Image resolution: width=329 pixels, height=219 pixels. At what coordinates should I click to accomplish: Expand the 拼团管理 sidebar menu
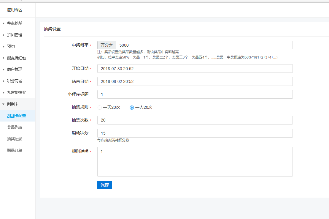15,35
